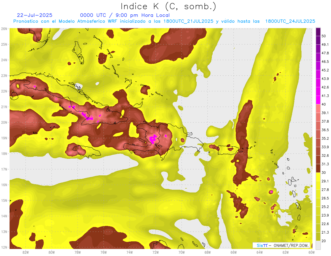The height and width of the screenshot is (256, 331).
Task: Click the "74W" longitude axis label
Action: (x=130, y=252)
